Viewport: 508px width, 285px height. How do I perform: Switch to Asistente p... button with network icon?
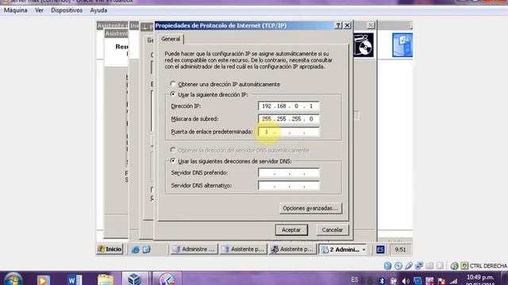pos(292,249)
